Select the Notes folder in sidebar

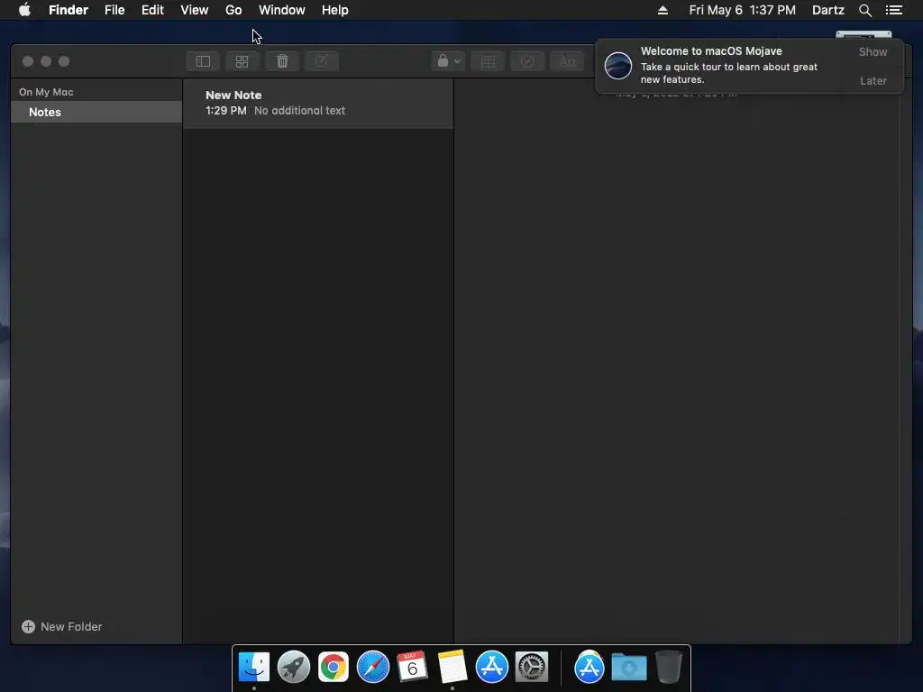tap(96, 112)
